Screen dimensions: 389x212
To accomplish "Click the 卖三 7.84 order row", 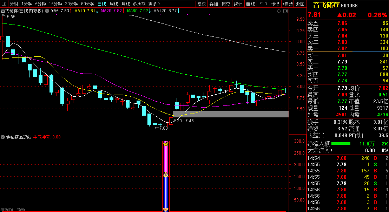I will click(x=348, y=36).
